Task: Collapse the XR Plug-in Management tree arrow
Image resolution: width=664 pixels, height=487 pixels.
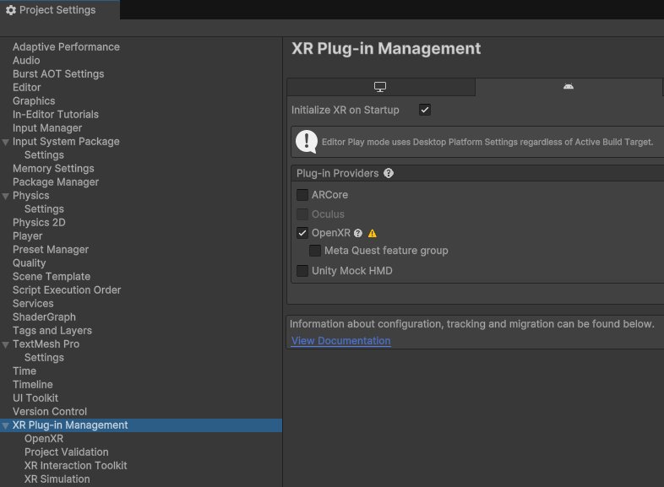Action: 6,425
